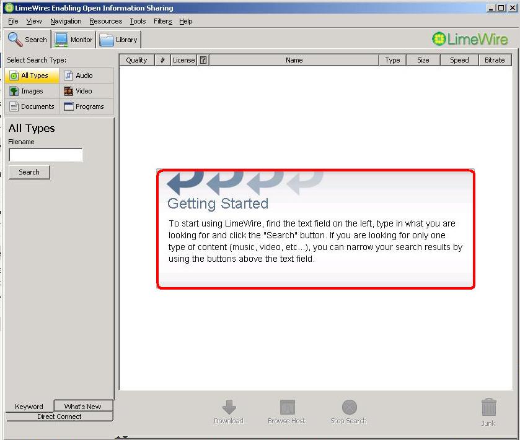Minimize the LimeWire window
Viewport: 520px width, 440px height.
click(491, 7)
